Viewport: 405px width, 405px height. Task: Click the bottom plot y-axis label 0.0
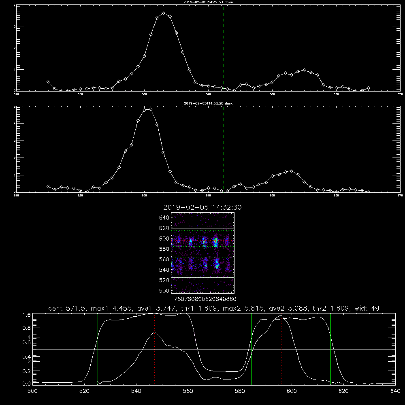coord(27,384)
